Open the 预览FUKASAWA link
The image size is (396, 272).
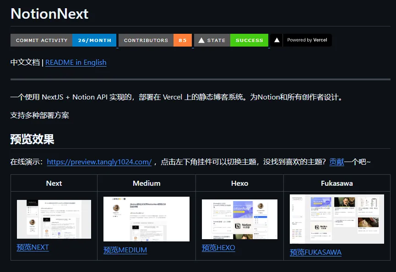click(315, 252)
